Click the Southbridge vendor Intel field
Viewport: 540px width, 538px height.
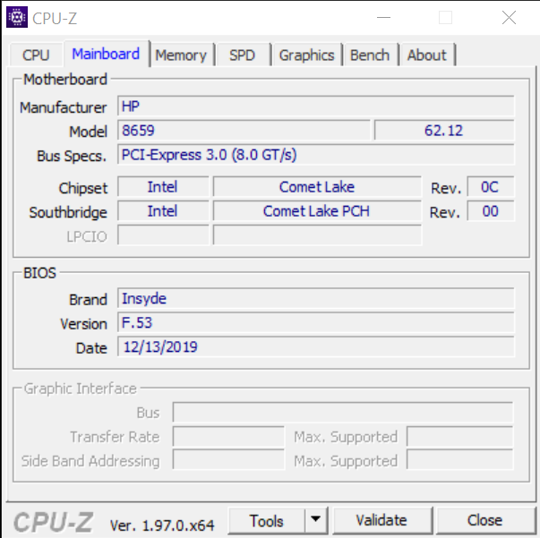click(x=163, y=211)
